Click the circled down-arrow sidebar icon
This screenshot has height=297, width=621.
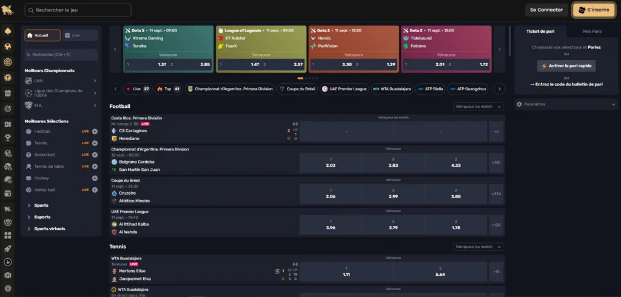point(7,262)
